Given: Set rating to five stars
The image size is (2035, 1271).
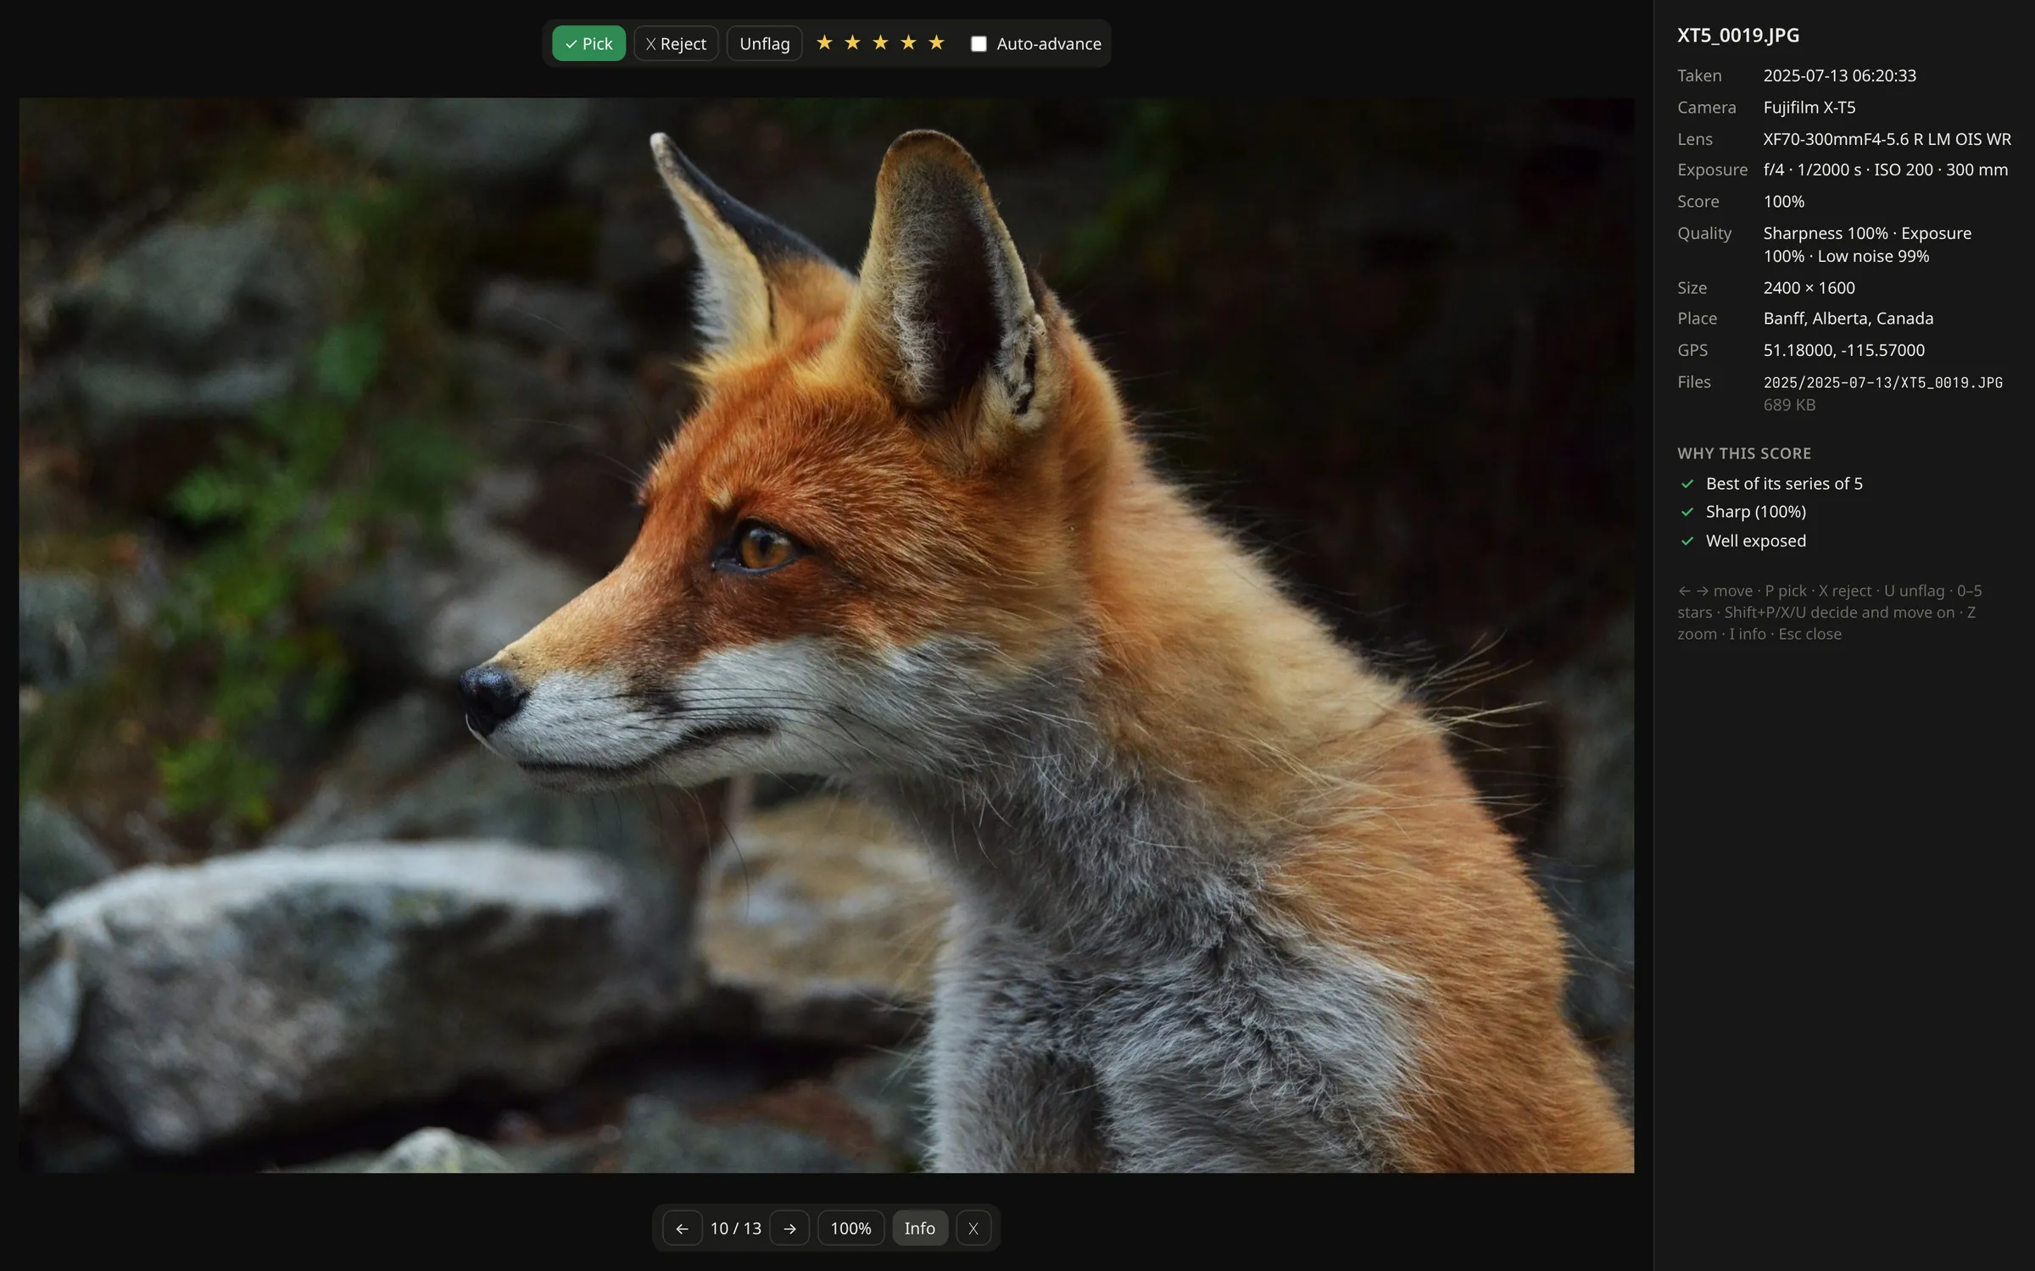Looking at the screenshot, I should coord(936,42).
